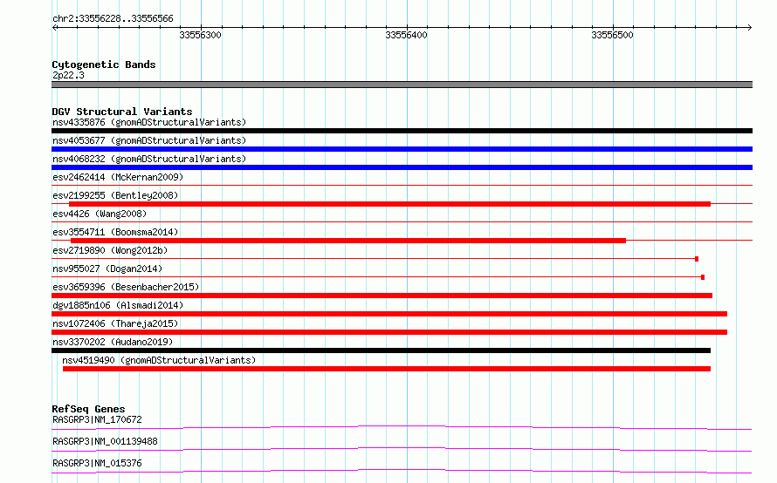Open gene label RASGRP3|NM_001139488
This screenshot has width=777, height=483.
[x=105, y=441]
